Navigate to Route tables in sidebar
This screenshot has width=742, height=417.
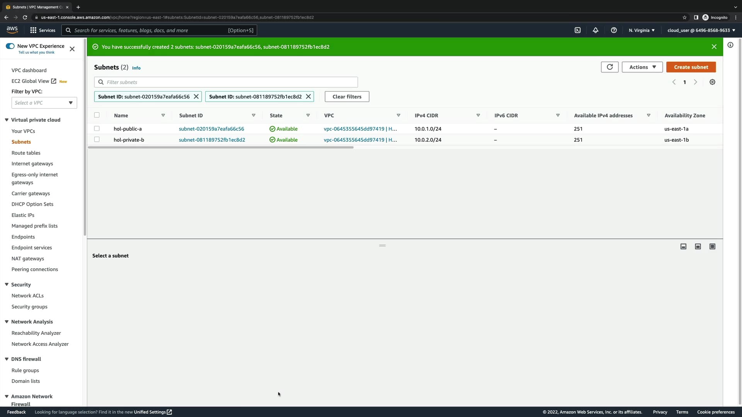tap(26, 153)
